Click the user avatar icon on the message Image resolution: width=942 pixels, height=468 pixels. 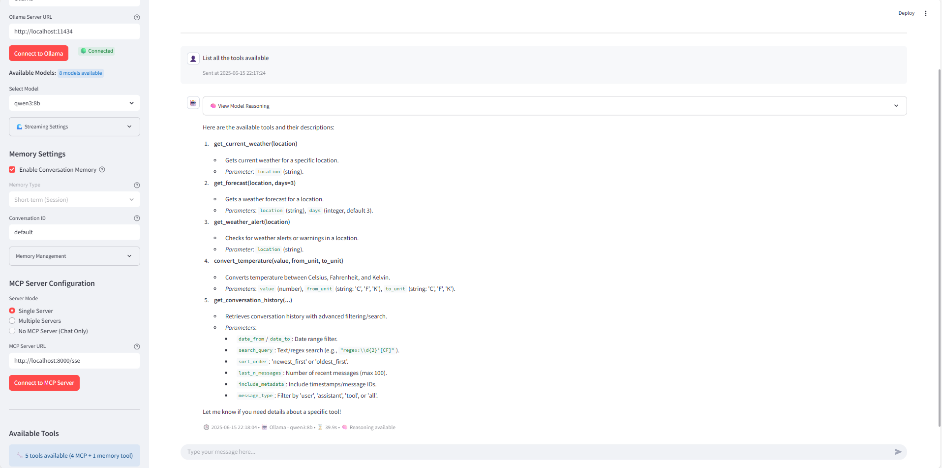pyautogui.click(x=193, y=59)
